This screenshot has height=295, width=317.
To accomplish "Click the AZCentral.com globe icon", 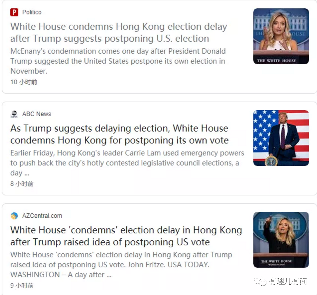I will coord(14,216).
